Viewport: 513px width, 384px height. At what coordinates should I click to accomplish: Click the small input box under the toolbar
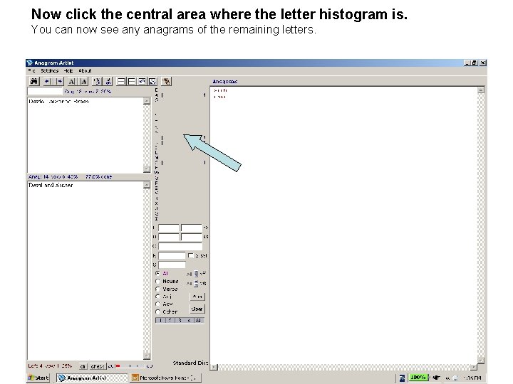pos(45,91)
